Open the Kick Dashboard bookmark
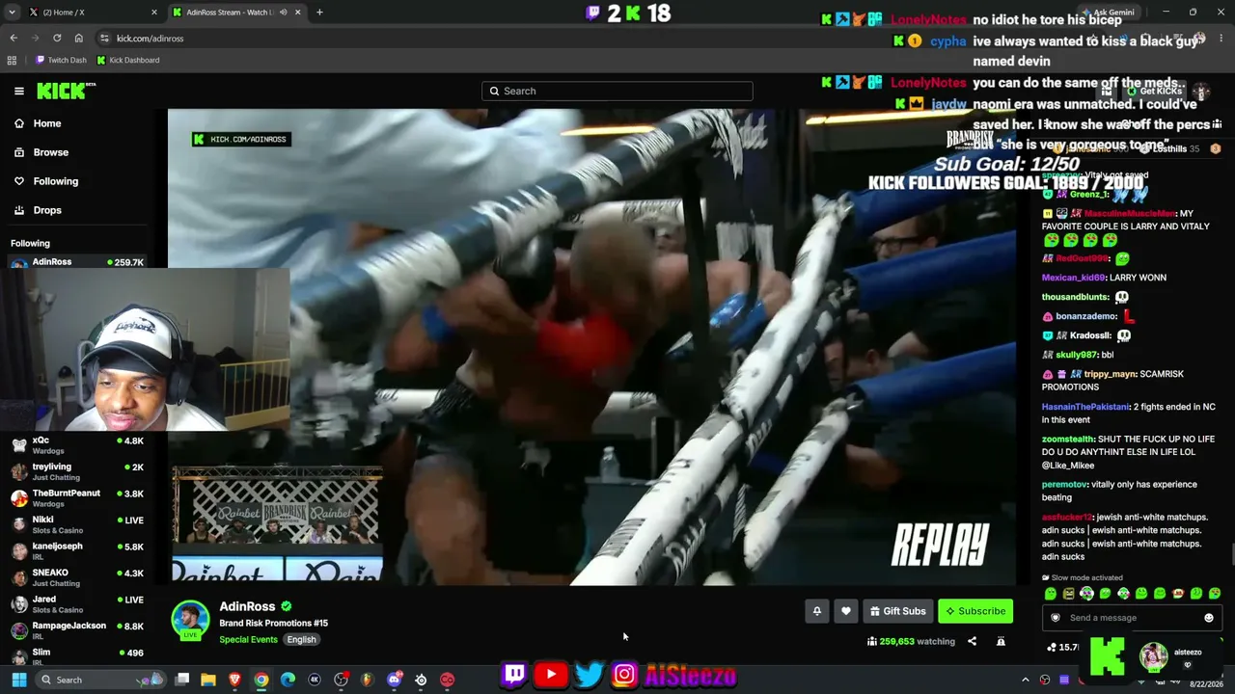 (x=128, y=60)
